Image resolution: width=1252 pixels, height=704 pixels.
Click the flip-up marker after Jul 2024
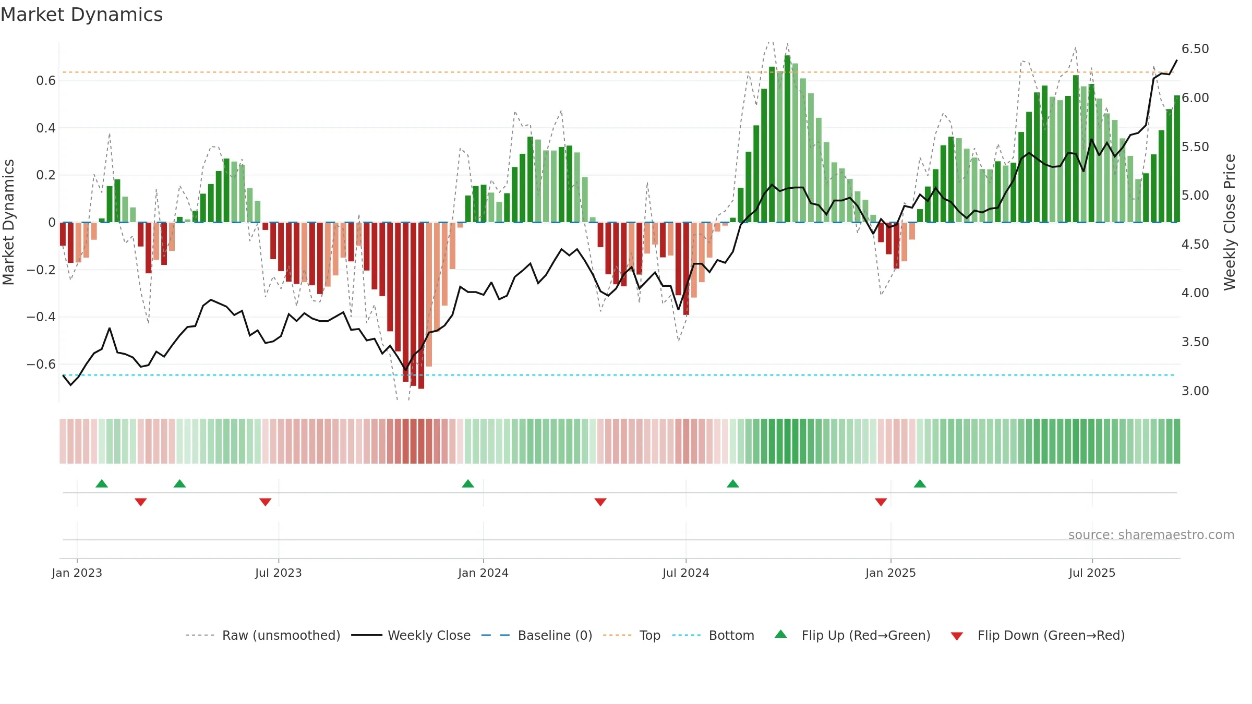pyautogui.click(x=733, y=483)
